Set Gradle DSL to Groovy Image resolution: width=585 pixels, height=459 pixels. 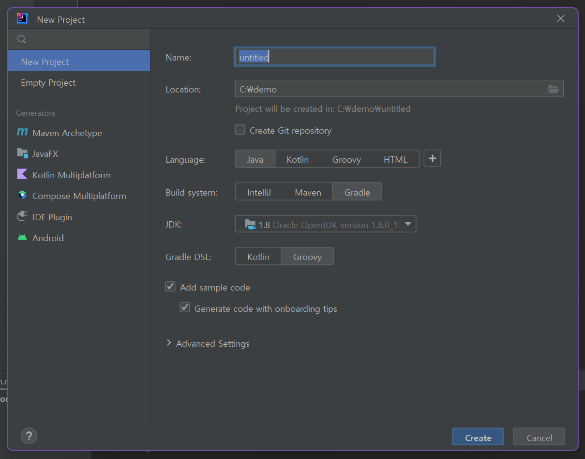click(307, 257)
